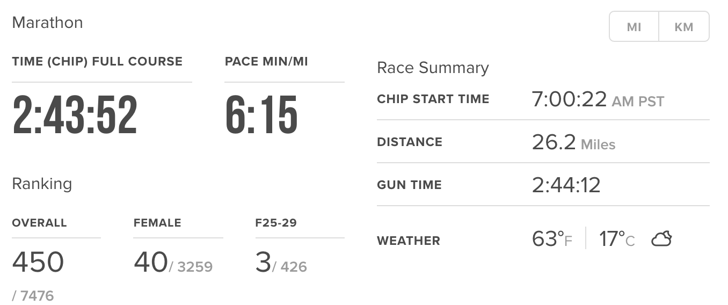Click the chip start time 7:00:22

569,99
